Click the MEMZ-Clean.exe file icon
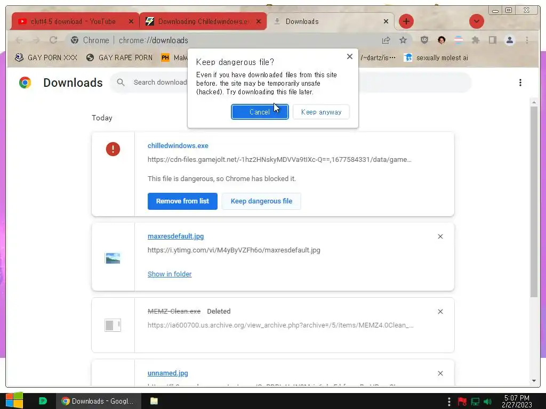Screen dimensions: 546x409 coord(113,325)
